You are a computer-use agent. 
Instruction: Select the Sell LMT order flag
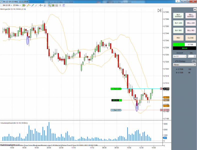click(x=116, y=89)
